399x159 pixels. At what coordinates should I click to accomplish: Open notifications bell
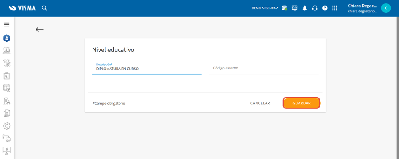[x=305, y=8]
